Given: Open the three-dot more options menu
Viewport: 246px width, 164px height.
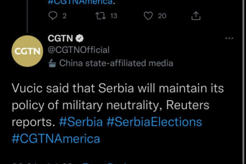Looking at the screenshot, I should [229, 38].
